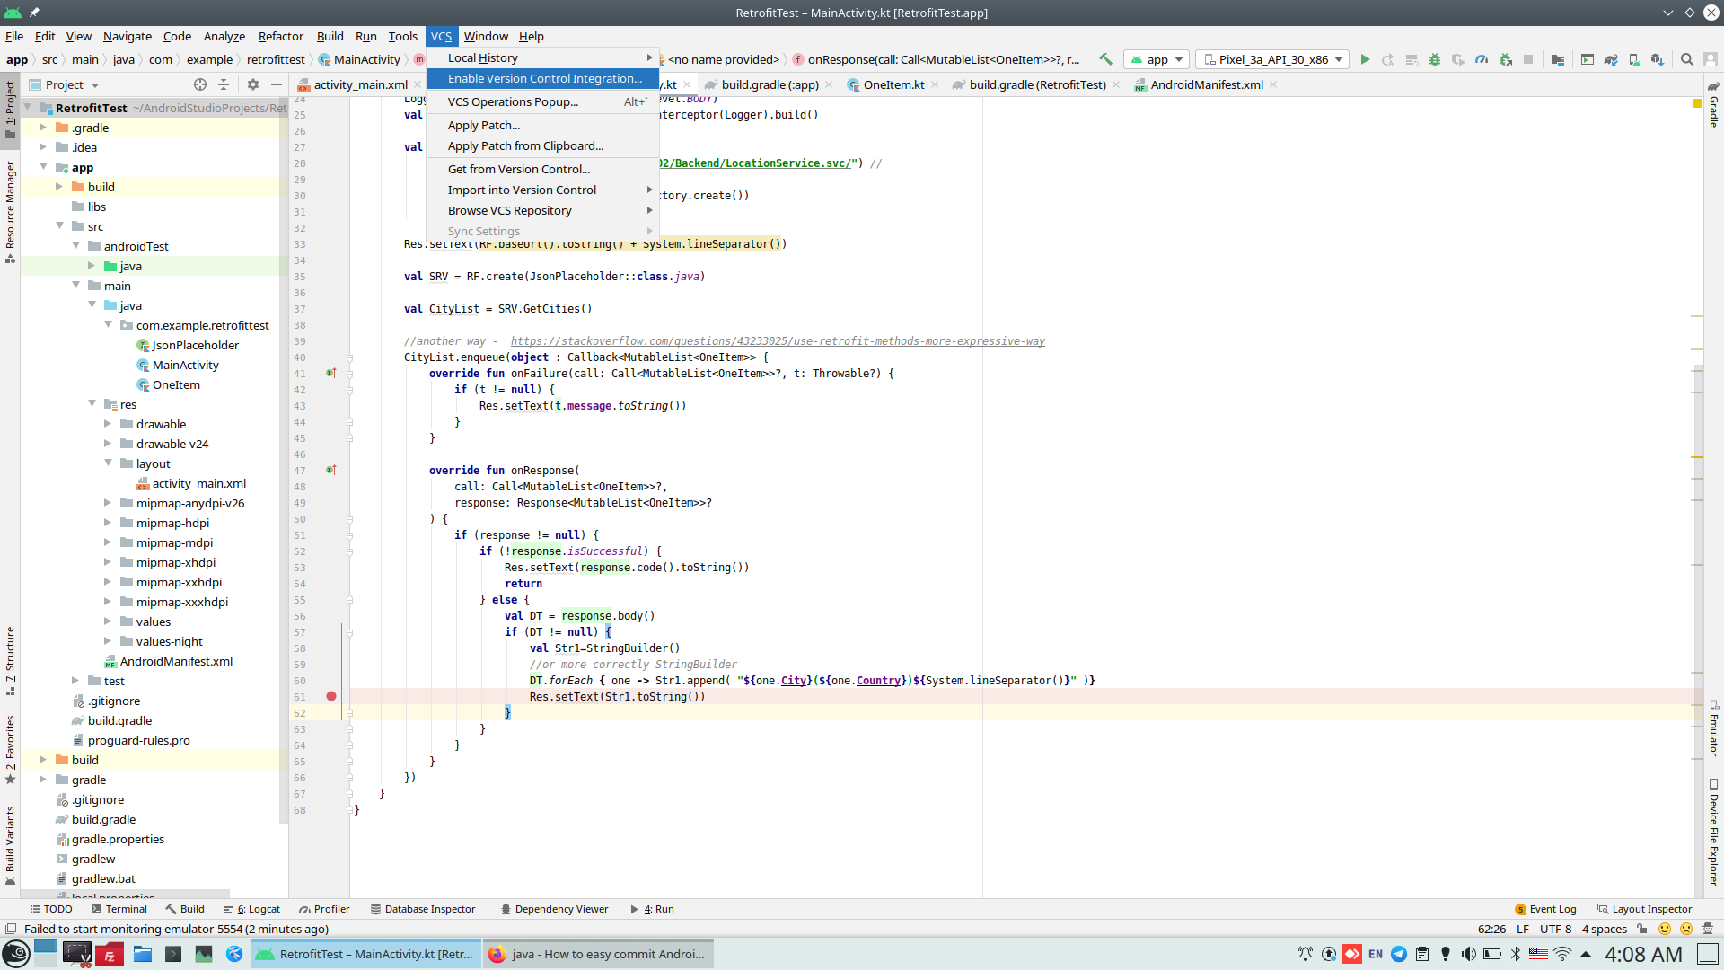Toggle the Structure tool window side button
Viewport: 1724px width, 970px height.
pos(10,660)
